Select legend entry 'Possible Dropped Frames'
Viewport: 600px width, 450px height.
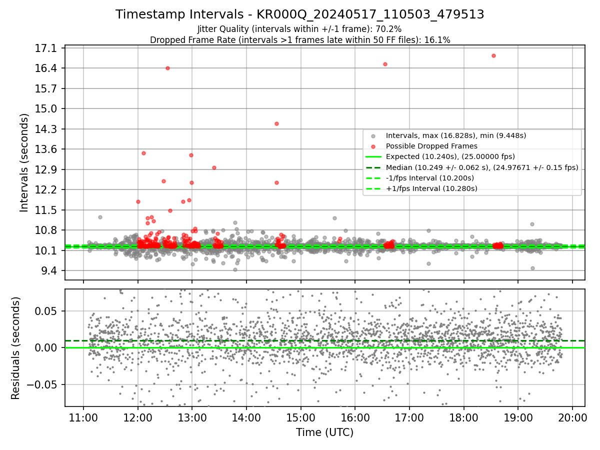click(431, 146)
